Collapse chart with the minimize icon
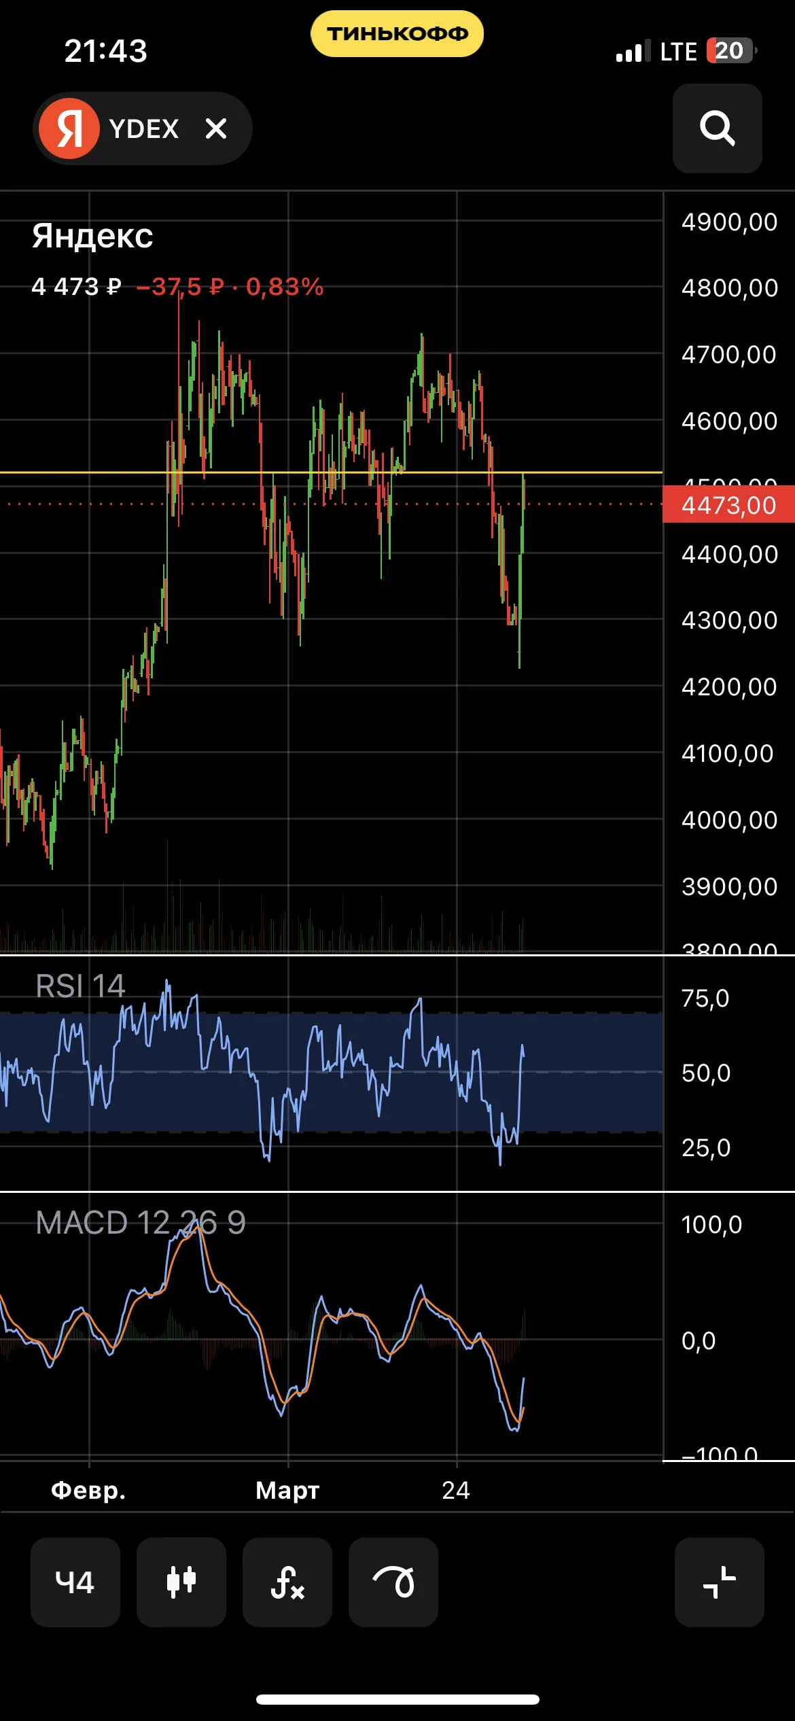 pyautogui.click(x=720, y=1582)
